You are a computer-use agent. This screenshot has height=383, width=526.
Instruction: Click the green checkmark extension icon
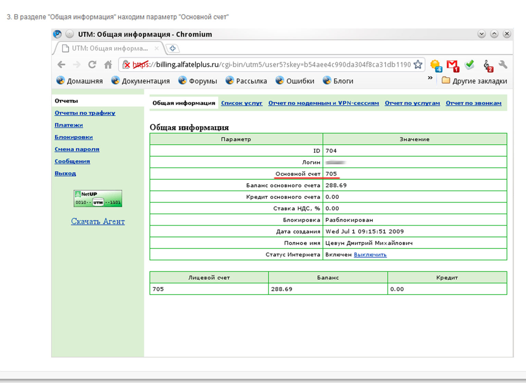[x=469, y=64]
